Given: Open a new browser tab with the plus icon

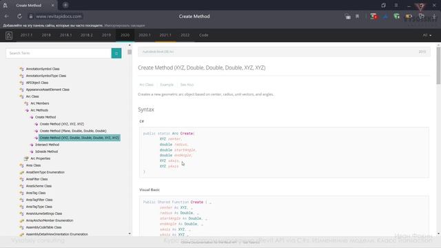Looking at the screenshot, I should [x=65, y=5].
